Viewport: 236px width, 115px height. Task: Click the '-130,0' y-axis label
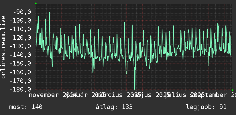point(20,46)
